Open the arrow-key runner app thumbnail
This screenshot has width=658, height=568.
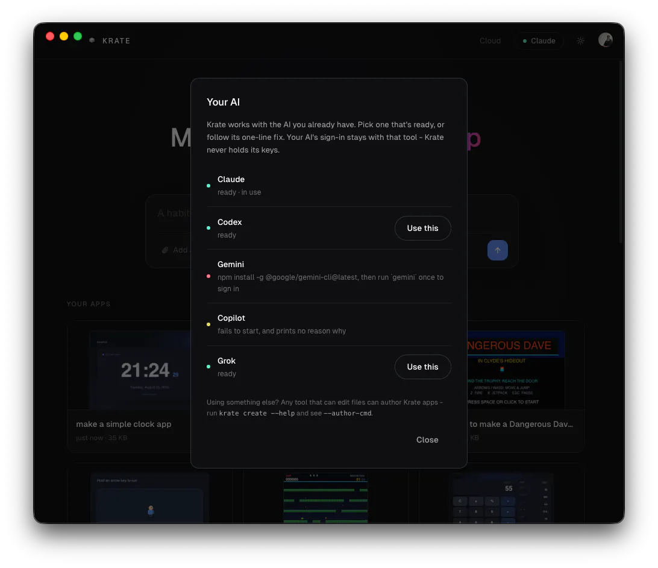coord(150,498)
